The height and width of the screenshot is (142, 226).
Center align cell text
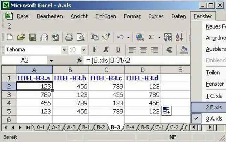(143, 50)
